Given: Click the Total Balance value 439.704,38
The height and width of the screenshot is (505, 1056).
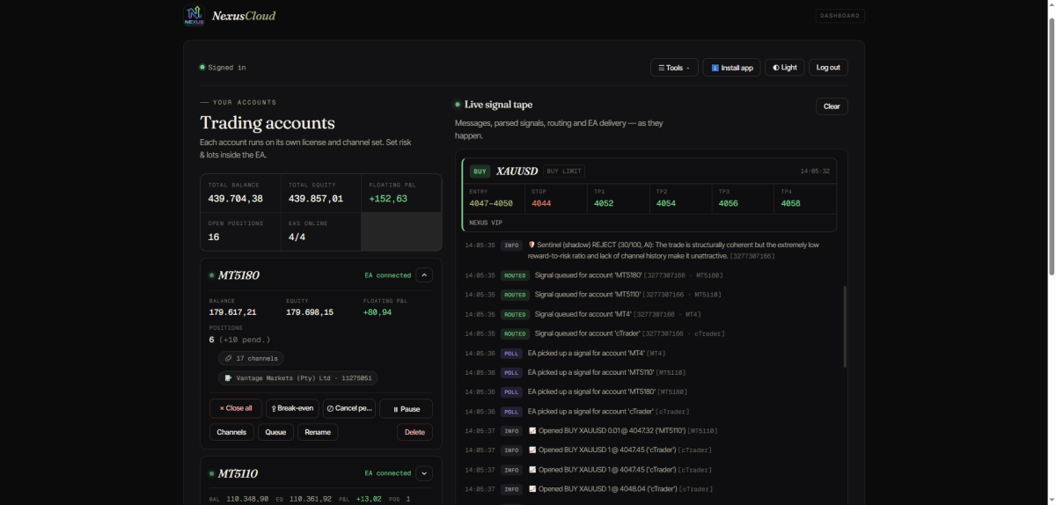Looking at the screenshot, I should tap(235, 199).
